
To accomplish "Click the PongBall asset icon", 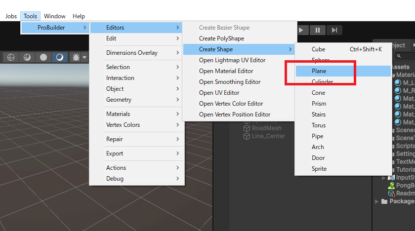I will pyautogui.click(x=391, y=185).
